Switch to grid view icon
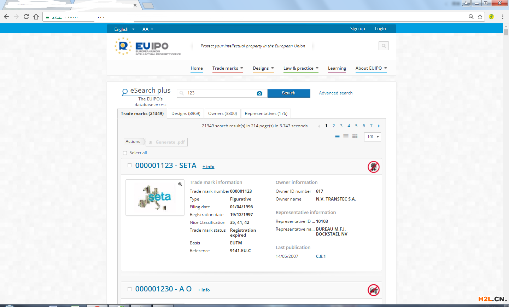Viewport: 509px width, 307px height. 355,137
